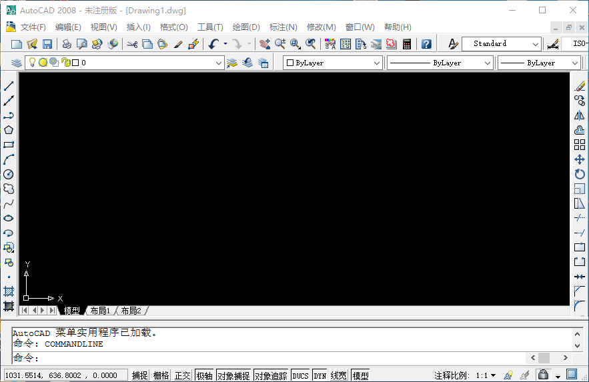Viewport: 589px width, 382px height.
Task: Click the 模型 button in status bar
Action: pyautogui.click(x=360, y=375)
